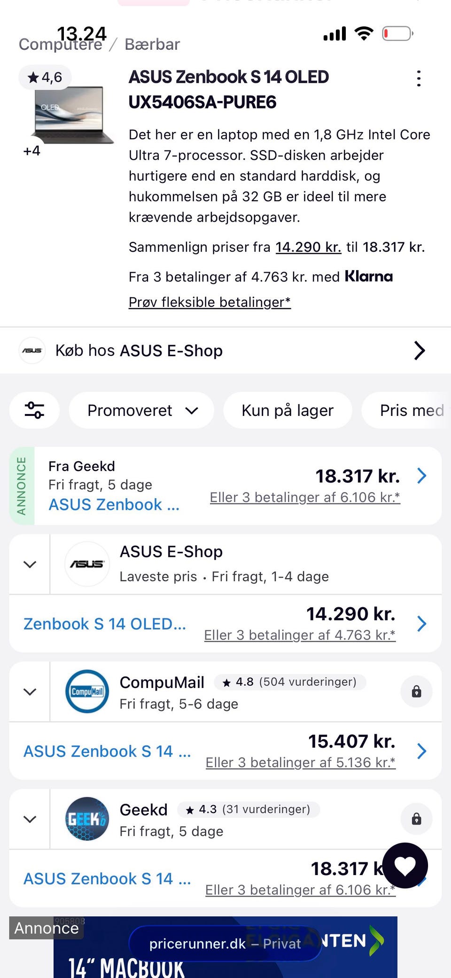
Task: Tap the Geekd store logo
Action: [x=87, y=819]
